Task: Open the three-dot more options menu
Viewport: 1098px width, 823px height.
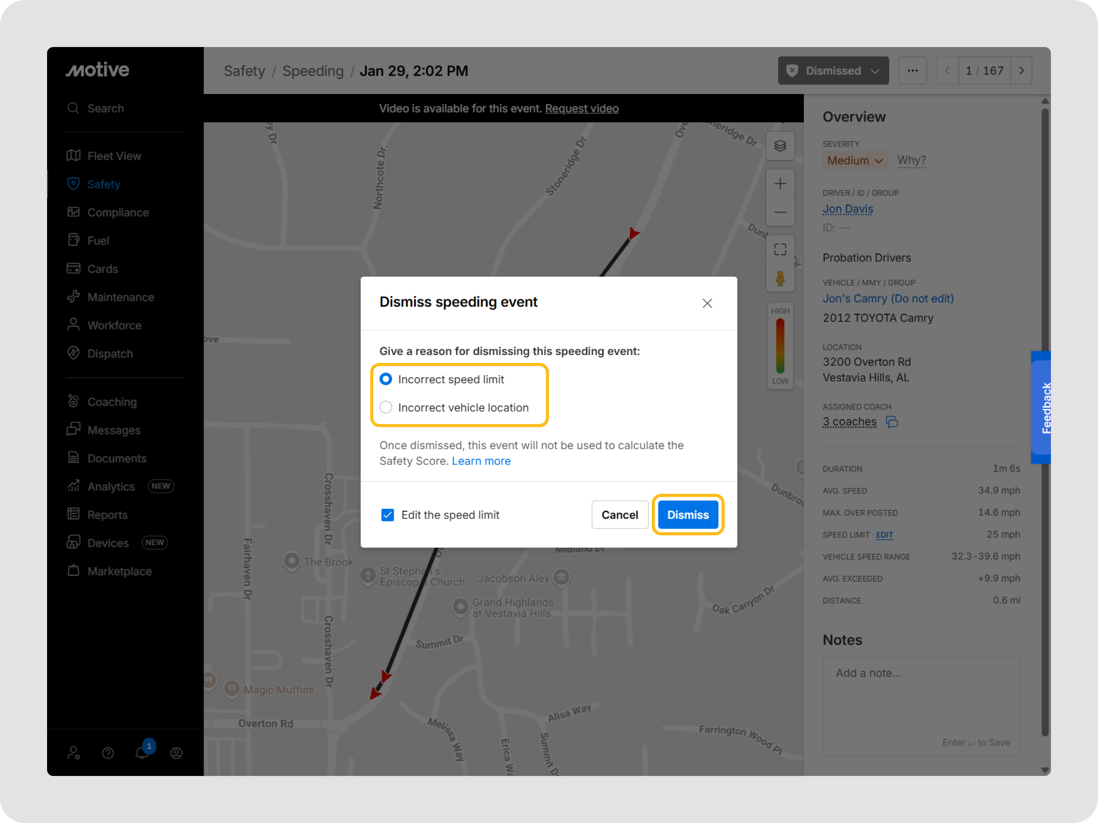Action: pos(913,71)
